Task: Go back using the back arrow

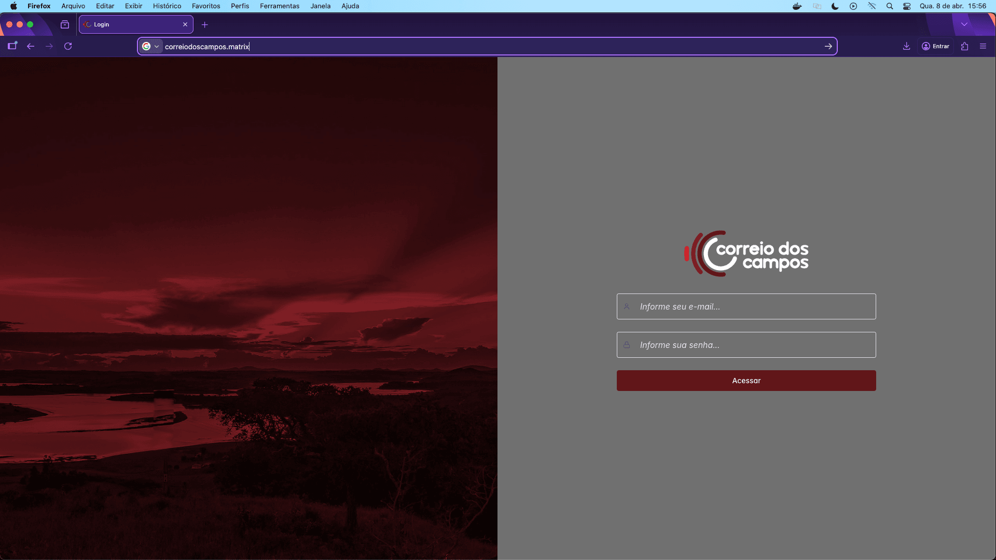Action: pos(31,46)
